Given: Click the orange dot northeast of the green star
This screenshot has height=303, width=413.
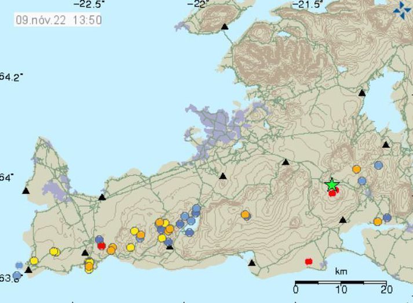Looking at the screenshot, I should click(356, 169).
